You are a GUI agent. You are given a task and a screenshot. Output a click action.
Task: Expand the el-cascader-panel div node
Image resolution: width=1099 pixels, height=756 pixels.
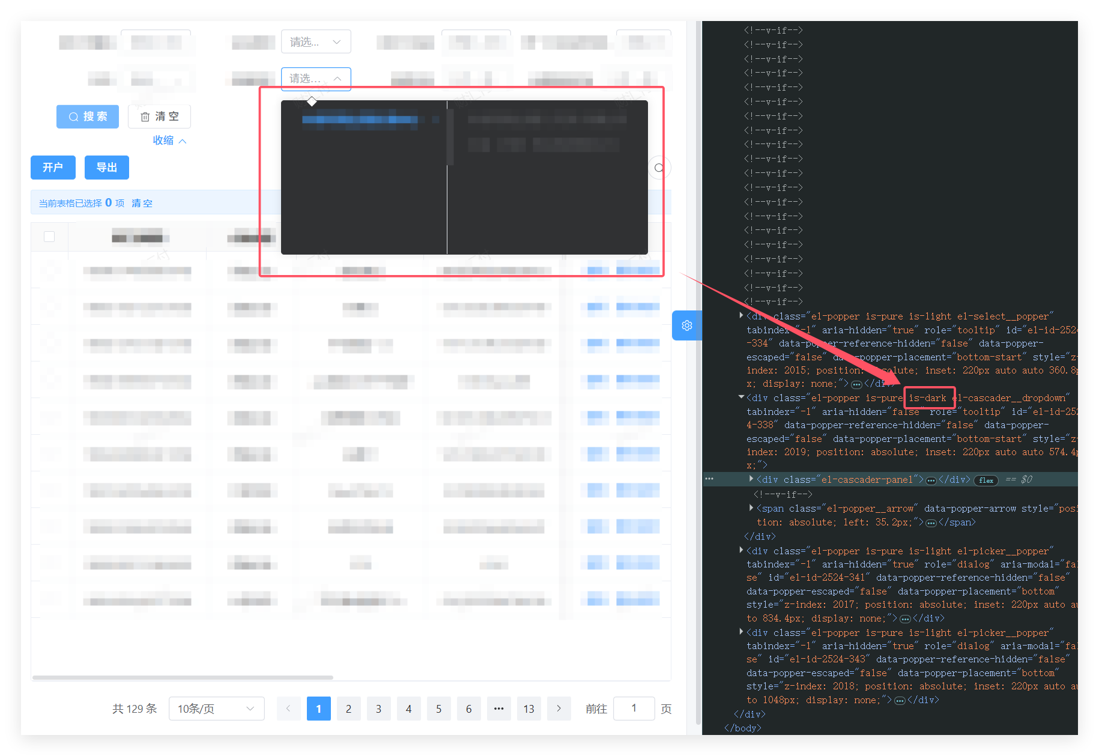pos(751,479)
